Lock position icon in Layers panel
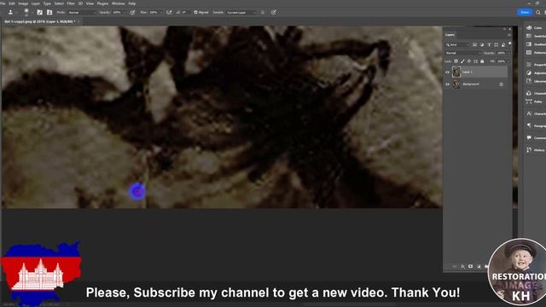Viewport: 546px width, 307px height. 469,61
